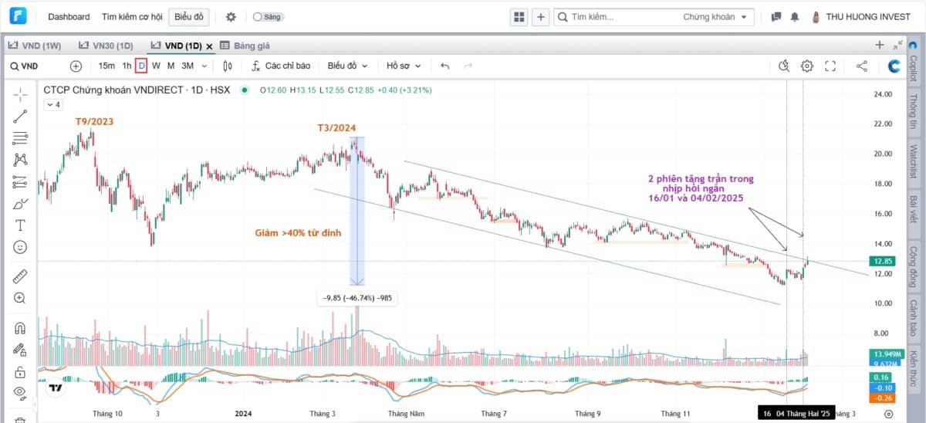Select the crosshair cursor tool
Viewport: 926px width, 423px height.
click(x=20, y=95)
